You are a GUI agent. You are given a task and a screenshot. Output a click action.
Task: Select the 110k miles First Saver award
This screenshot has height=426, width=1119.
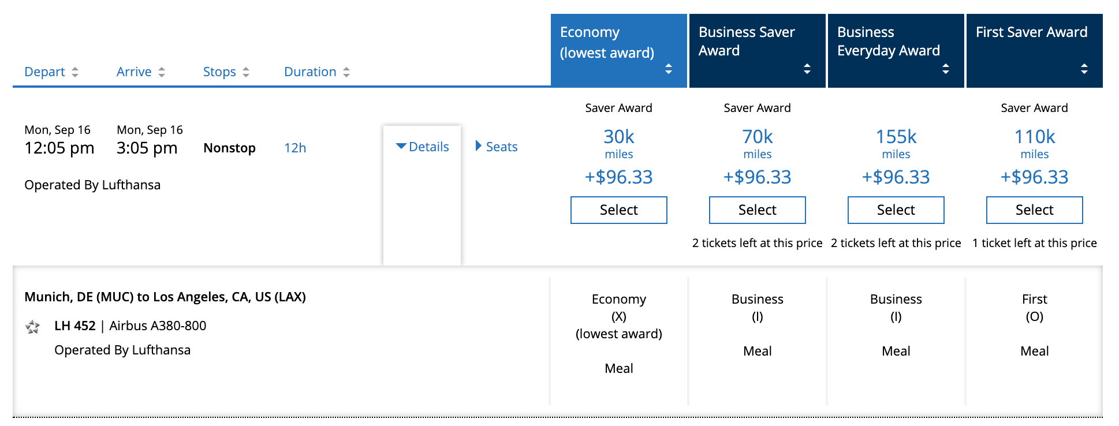1034,210
